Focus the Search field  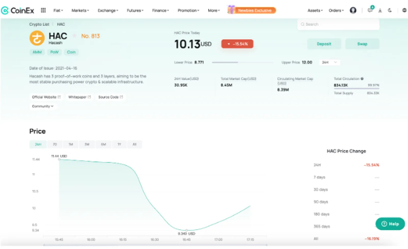(x=338, y=24)
